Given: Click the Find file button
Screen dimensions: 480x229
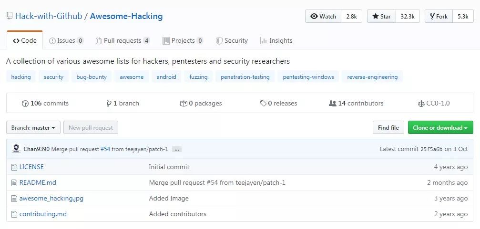Looking at the screenshot, I should 388,127.
